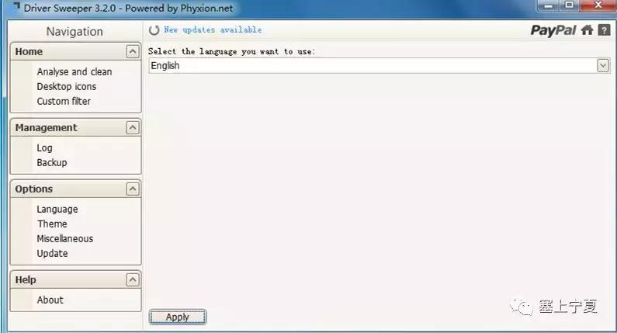Click the Management section header

click(x=75, y=127)
